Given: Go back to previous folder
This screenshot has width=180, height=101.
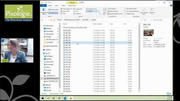Looking at the screenshot, I should (42, 20).
